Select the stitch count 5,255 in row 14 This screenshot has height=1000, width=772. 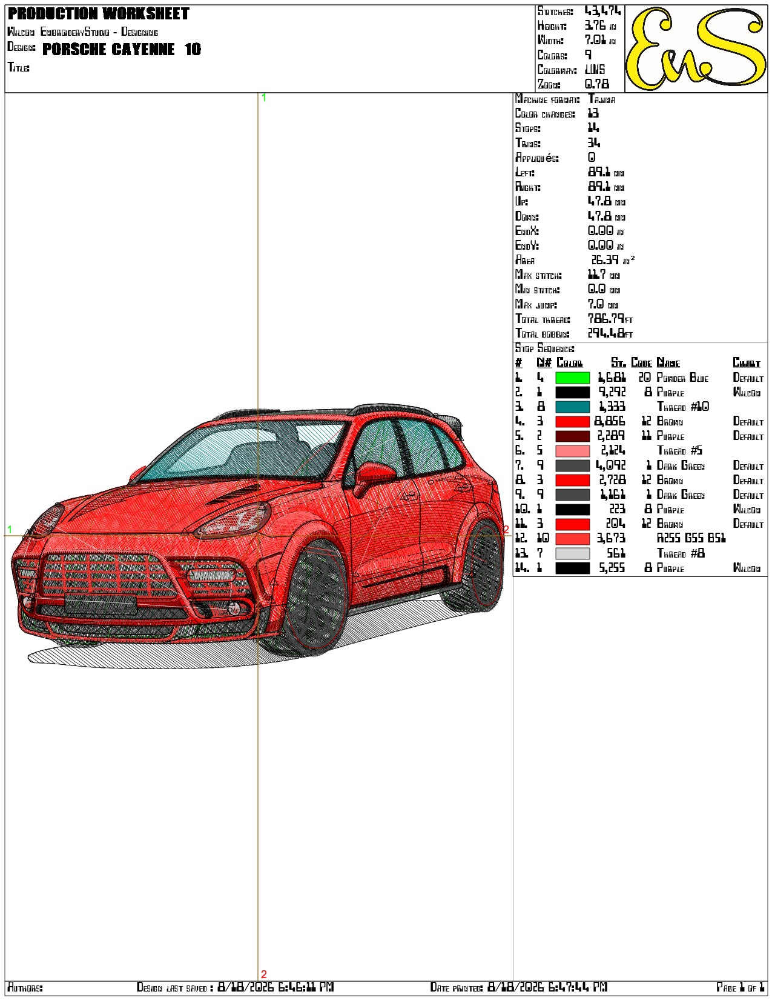[612, 568]
